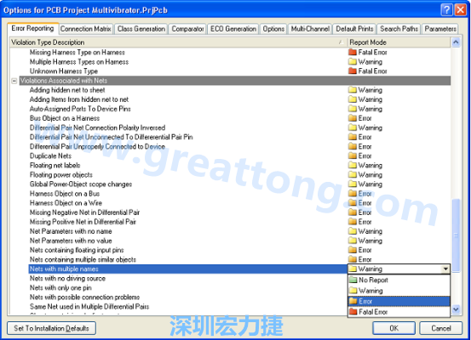Select the yellow Warning option in dropdown list
The height and width of the screenshot is (340, 471).
(399, 291)
